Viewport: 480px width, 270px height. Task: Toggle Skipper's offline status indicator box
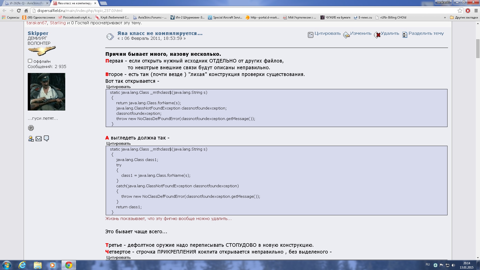(30, 61)
